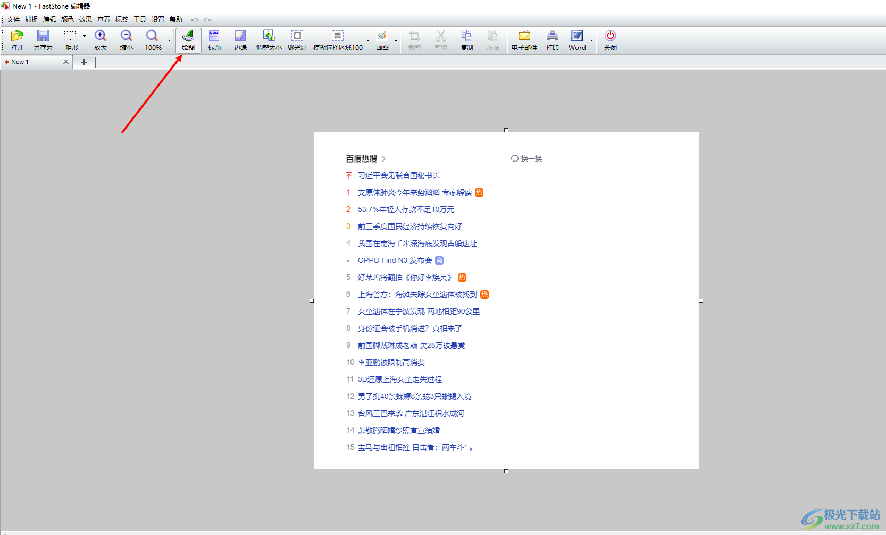Click right-middle image resize handle
This screenshot has height=535, width=886.
(x=701, y=301)
